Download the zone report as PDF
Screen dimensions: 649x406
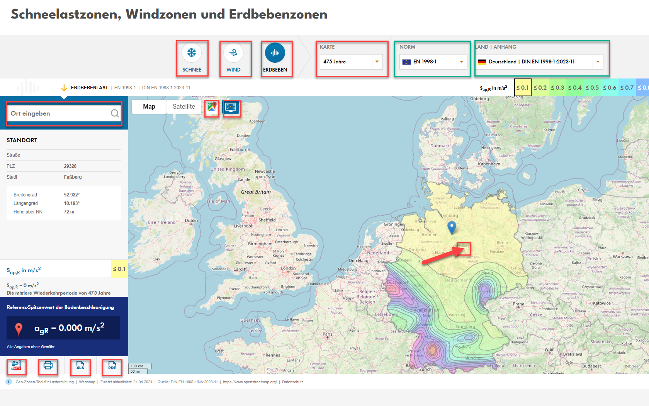tap(112, 367)
